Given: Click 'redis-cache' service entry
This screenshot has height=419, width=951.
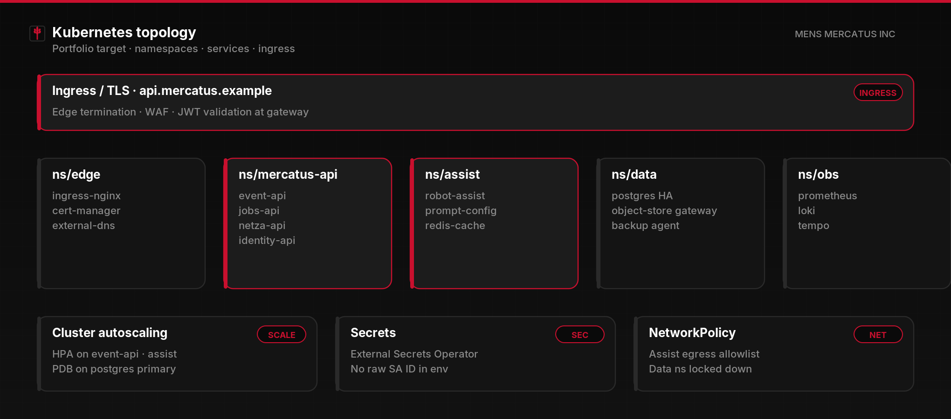Looking at the screenshot, I should pos(455,226).
